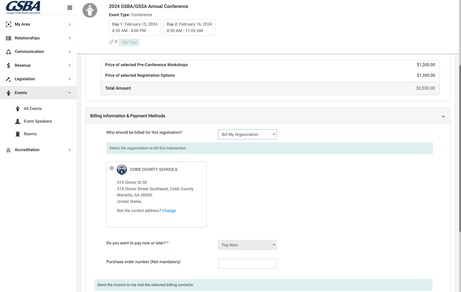The image size is (461, 292).
Task: Click the Accreditation document icon
Action: pyautogui.click(x=9, y=150)
